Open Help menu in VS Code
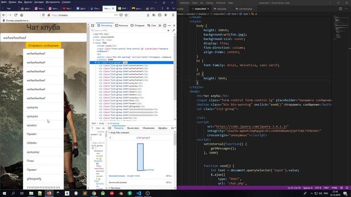The height and width of the screenshot is (197, 351). (x=230, y=3)
